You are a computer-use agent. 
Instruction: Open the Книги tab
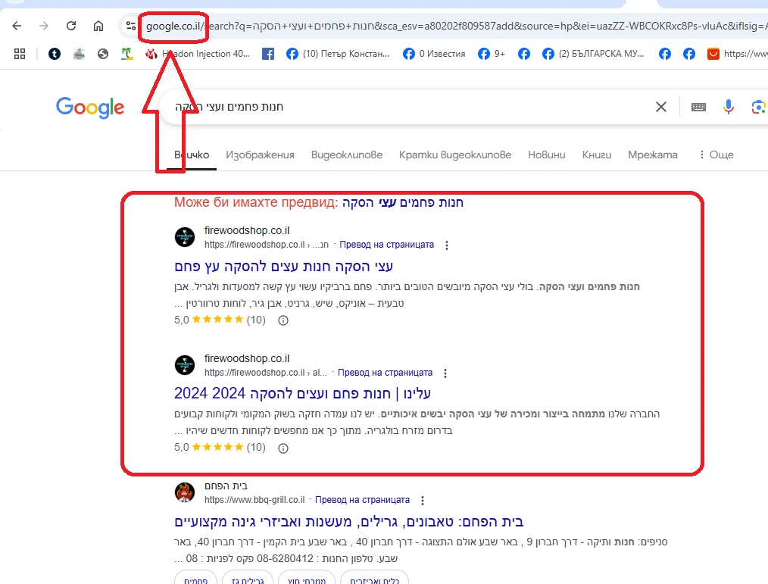click(597, 155)
